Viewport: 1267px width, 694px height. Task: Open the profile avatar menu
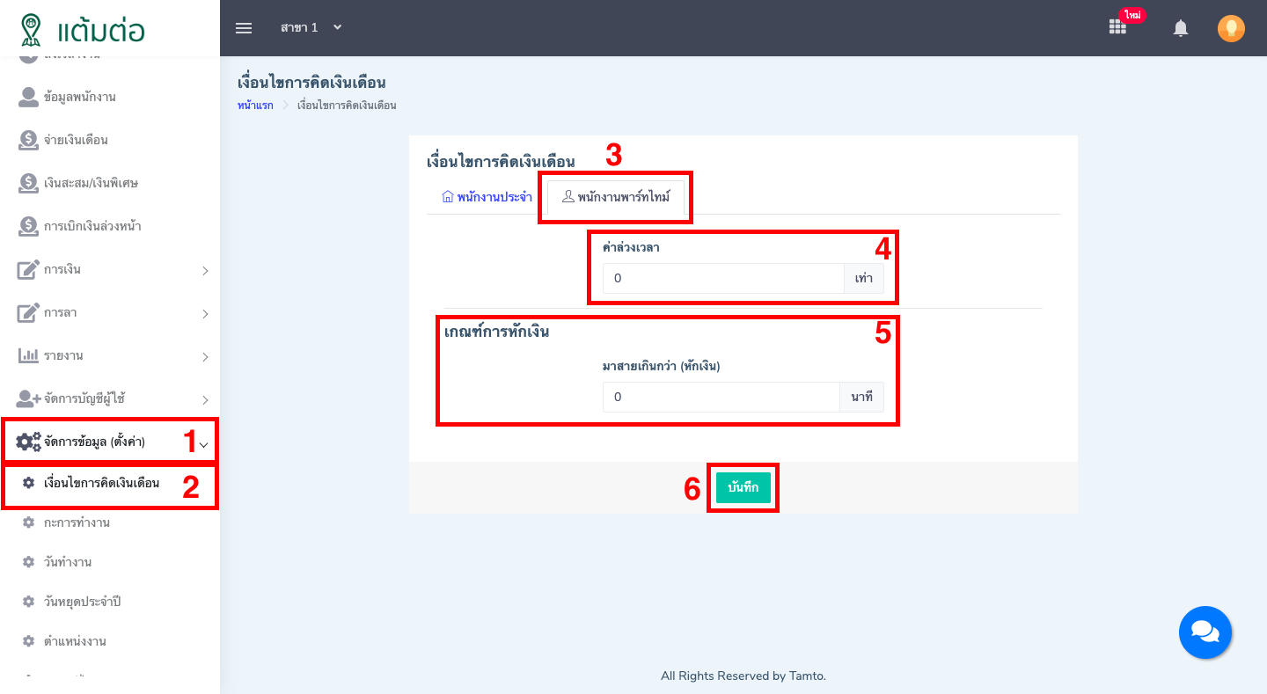coord(1230,27)
